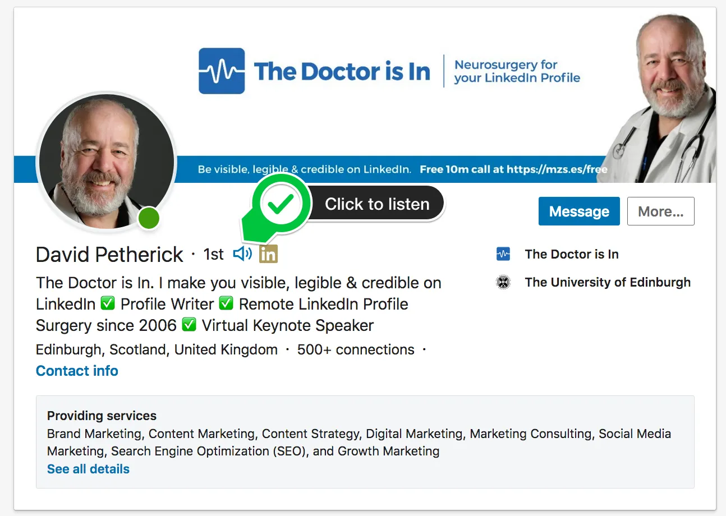Open The Doctor is In company link
This screenshot has height=516, width=726.
(571, 254)
